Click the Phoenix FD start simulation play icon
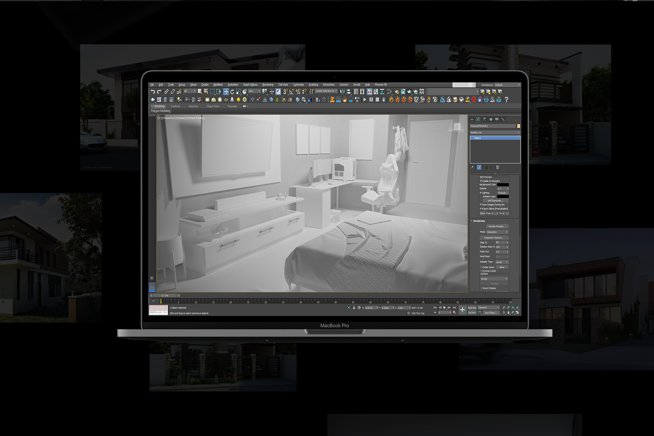 click(365, 100)
